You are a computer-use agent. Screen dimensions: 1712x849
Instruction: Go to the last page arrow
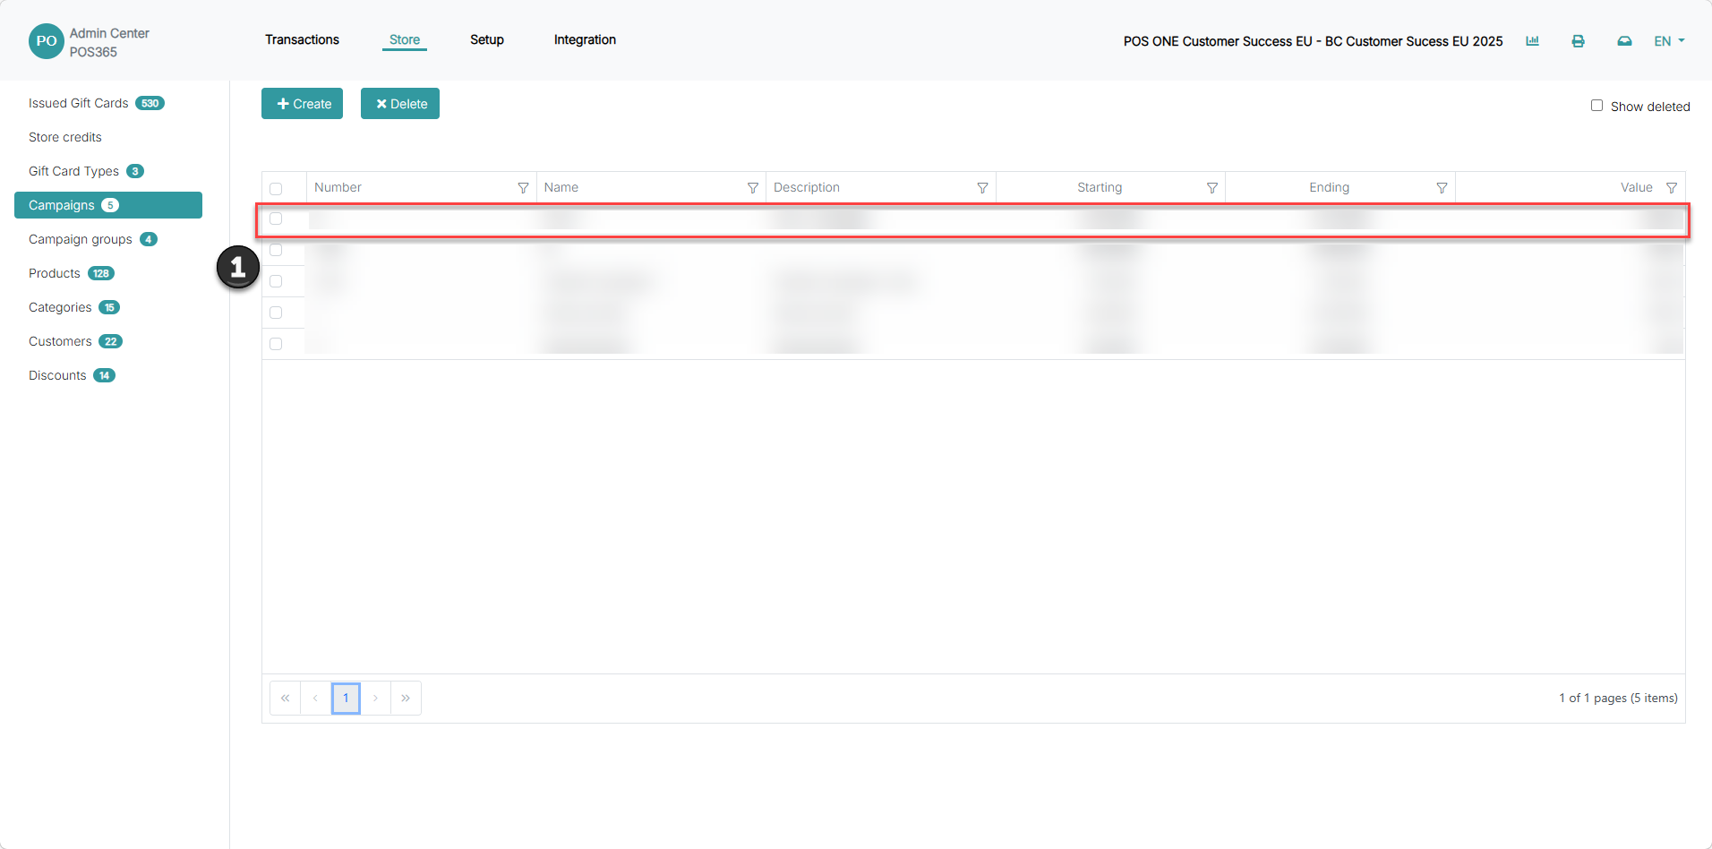pyautogui.click(x=406, y=699)
